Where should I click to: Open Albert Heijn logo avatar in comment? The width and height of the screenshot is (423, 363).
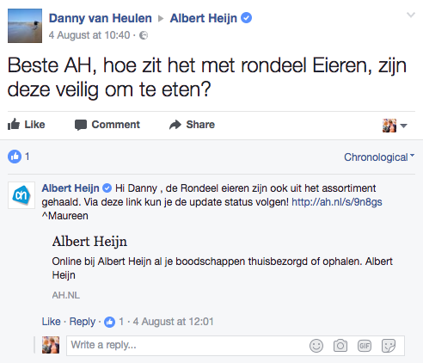pyautogui.click(x=21, y=195)
